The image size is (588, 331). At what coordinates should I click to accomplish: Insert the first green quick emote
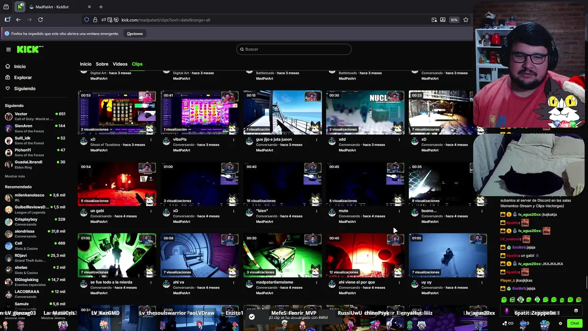point(504,300)
